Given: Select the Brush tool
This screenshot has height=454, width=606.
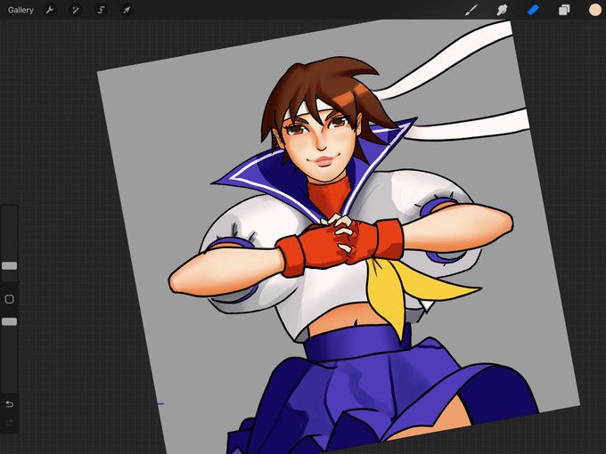Looking at the screenshot, I should pyautogui.click(x=471, y=10).
